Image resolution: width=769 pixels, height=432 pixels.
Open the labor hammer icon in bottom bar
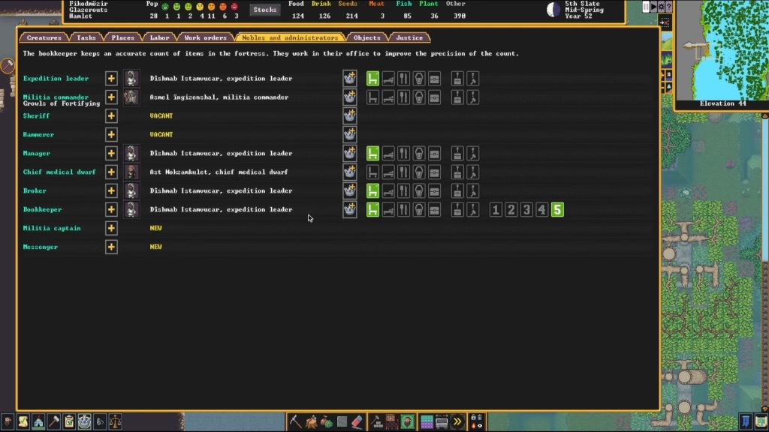(54, 421)
